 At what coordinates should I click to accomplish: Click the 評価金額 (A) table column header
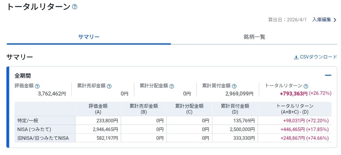pos(98,109)
